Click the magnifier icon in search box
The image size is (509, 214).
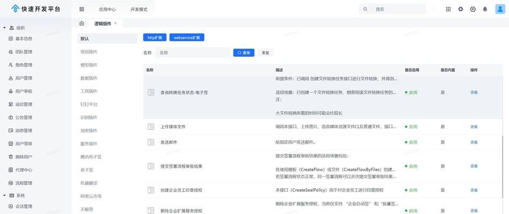coord(365,10)
